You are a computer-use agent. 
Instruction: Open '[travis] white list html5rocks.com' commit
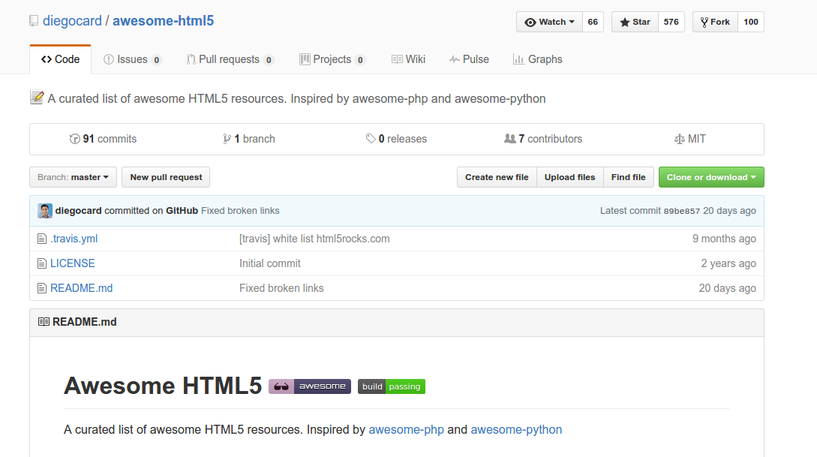point(314,239)
